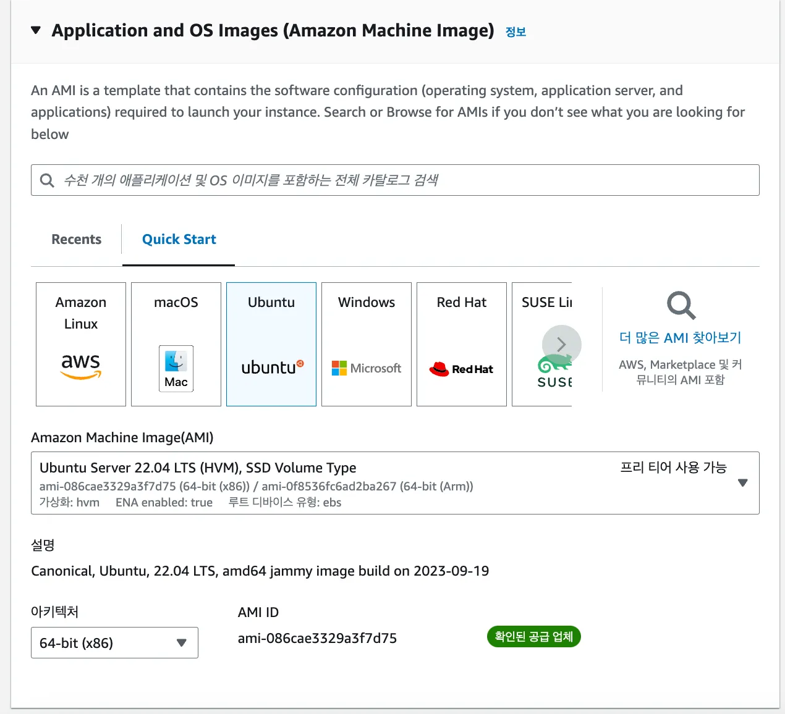The width and height of the screenshot is (785, 714).
Task: Open the 더 많은 AMI 찾아보기 link
Action: [x=680, y=337]
